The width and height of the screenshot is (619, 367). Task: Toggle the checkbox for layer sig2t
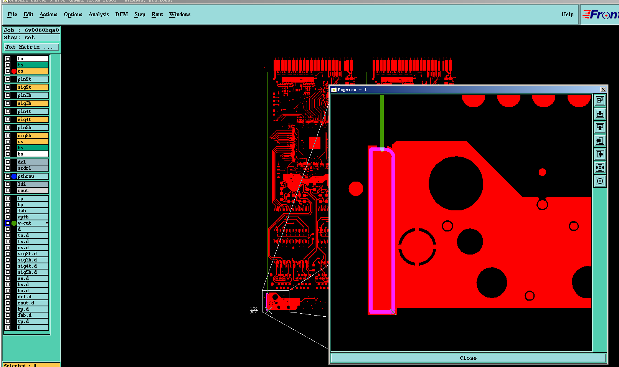tap(8, 87)
